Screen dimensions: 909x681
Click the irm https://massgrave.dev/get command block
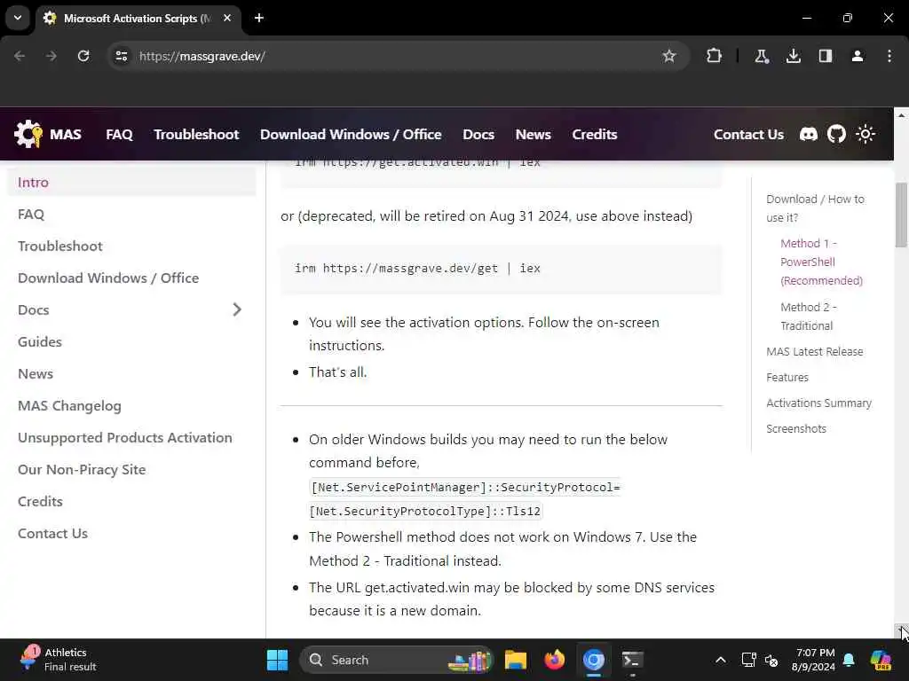[x=502, y=269]
